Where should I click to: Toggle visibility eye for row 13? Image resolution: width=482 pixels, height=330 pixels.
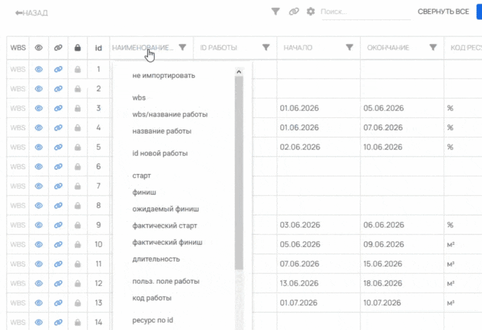39,303
